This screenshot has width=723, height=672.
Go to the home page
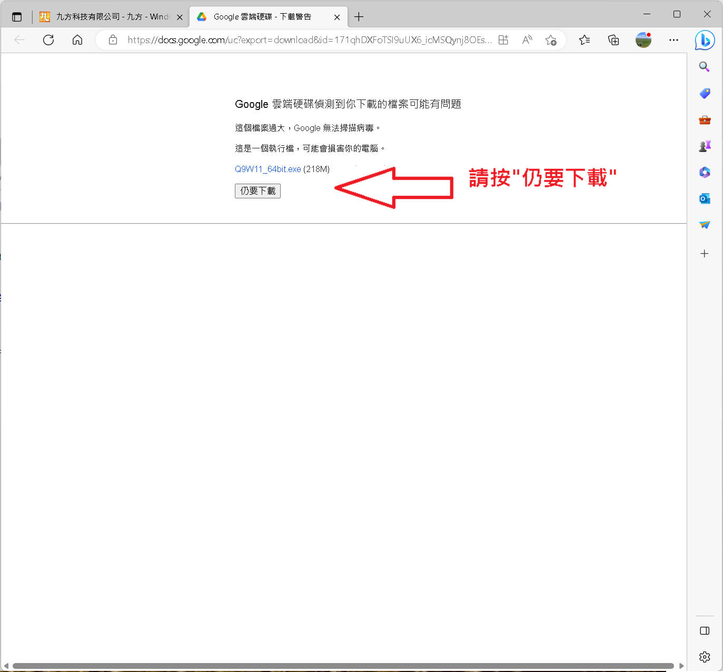(x=77, y=40)
